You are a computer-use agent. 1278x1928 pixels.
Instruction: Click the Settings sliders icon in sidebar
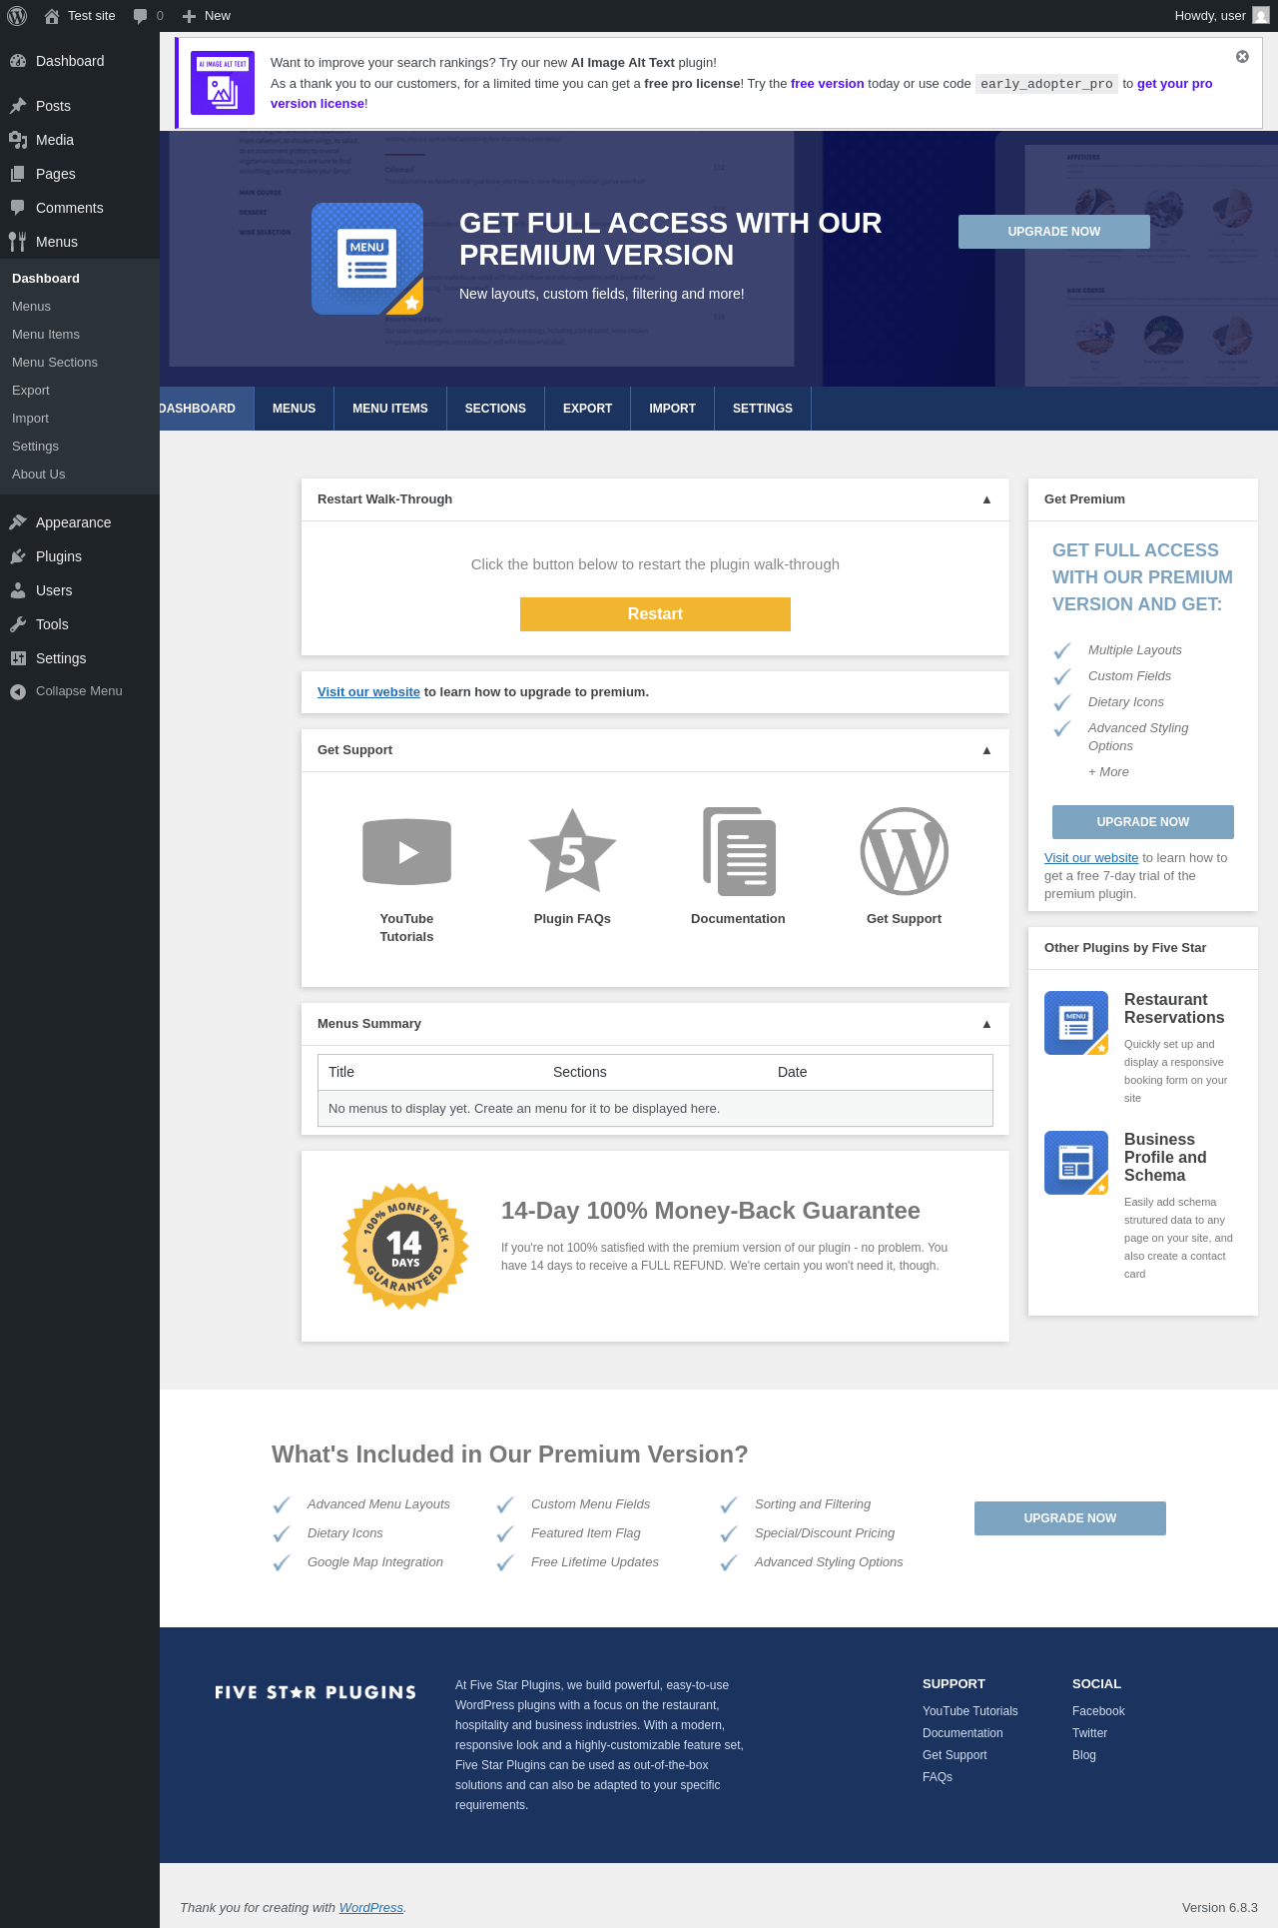point(18,658)
